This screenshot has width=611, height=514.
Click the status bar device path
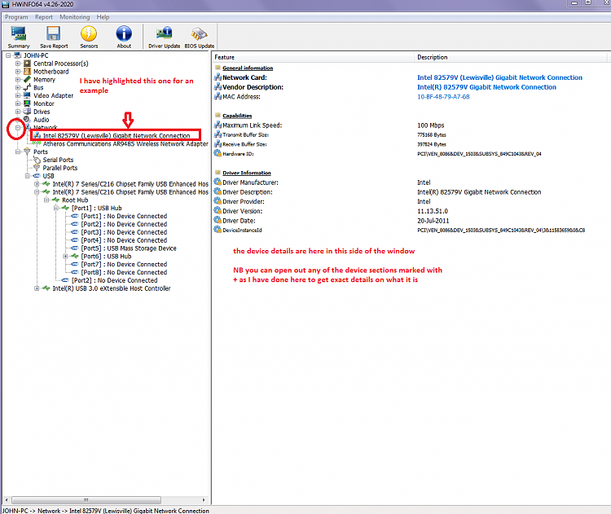[106, 511]
